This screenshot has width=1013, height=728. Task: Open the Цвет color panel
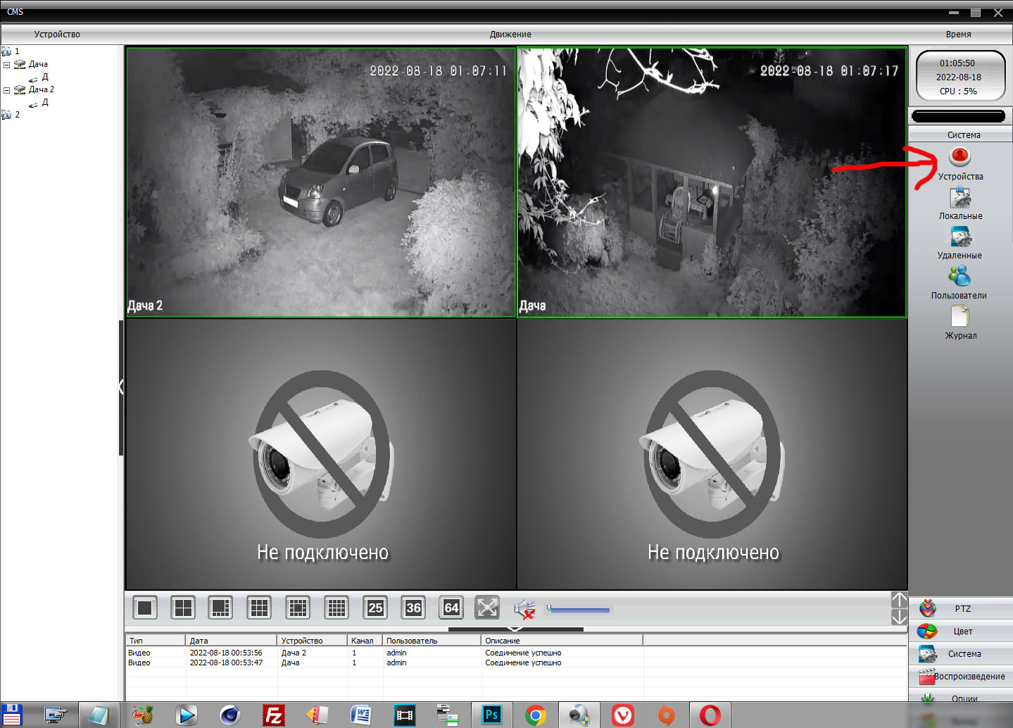[962, 632]
